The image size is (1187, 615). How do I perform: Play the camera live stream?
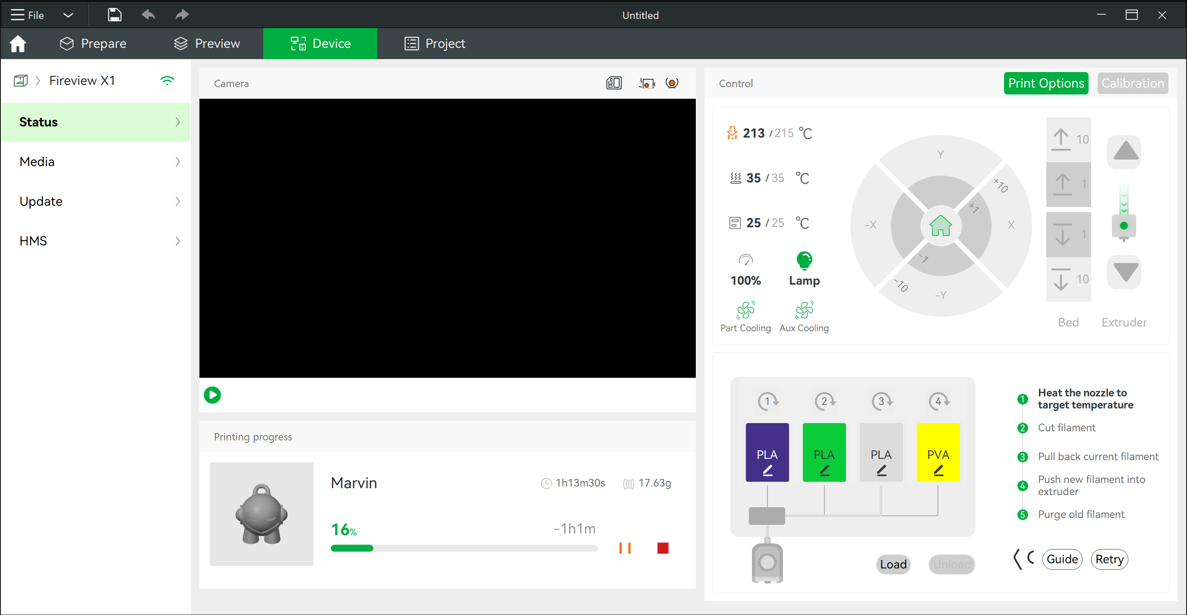click(x=212, y=395)
